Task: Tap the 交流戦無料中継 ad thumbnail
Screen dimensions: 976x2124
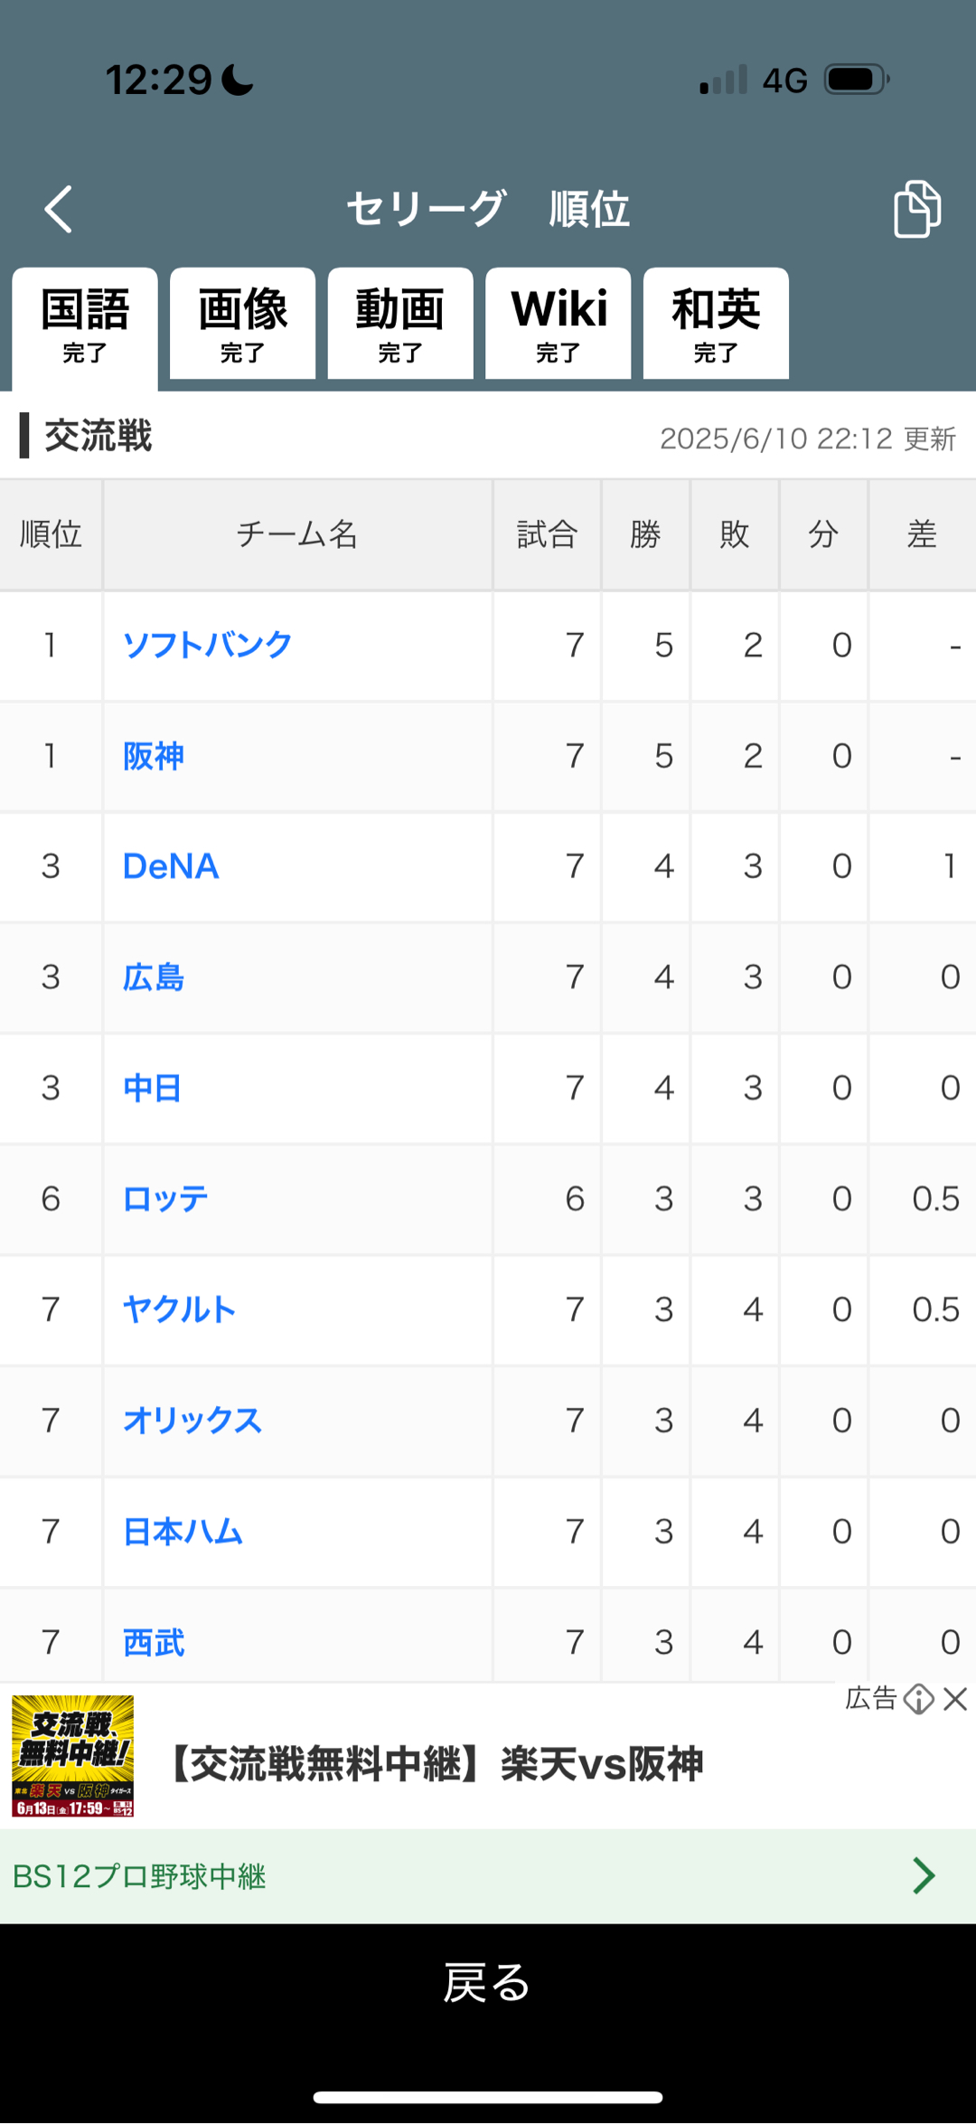Action: (x=73, y=1756)
